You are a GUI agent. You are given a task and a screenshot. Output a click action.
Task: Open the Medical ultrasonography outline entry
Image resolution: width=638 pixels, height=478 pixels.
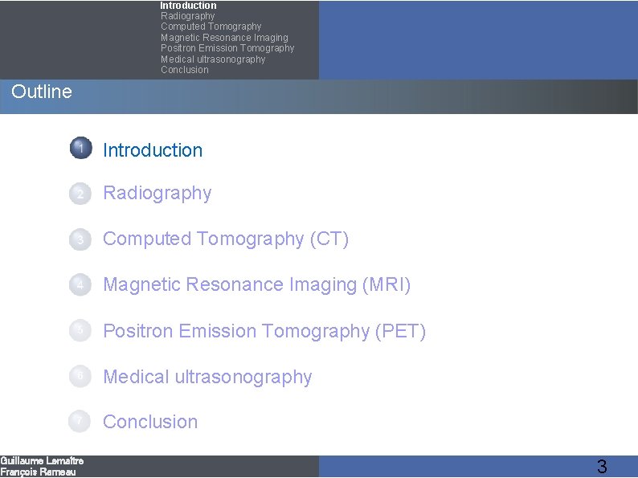207,377
